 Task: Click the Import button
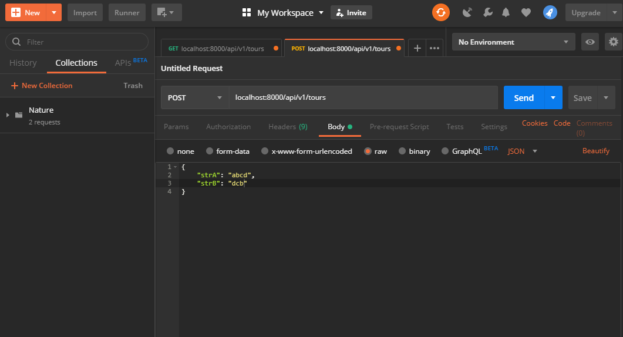85,13
